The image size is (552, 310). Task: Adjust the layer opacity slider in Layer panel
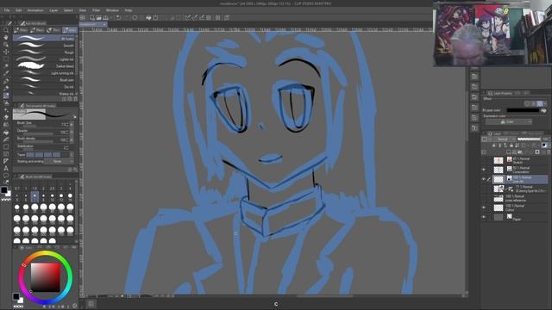(x=530, y=139)
